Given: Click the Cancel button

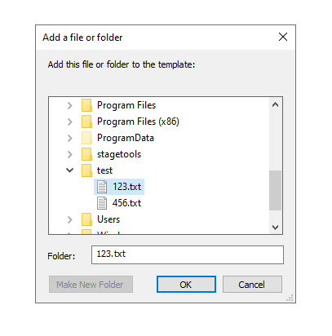Looking at the screenshot, I should pyautogui.click(x=252, y=285).
